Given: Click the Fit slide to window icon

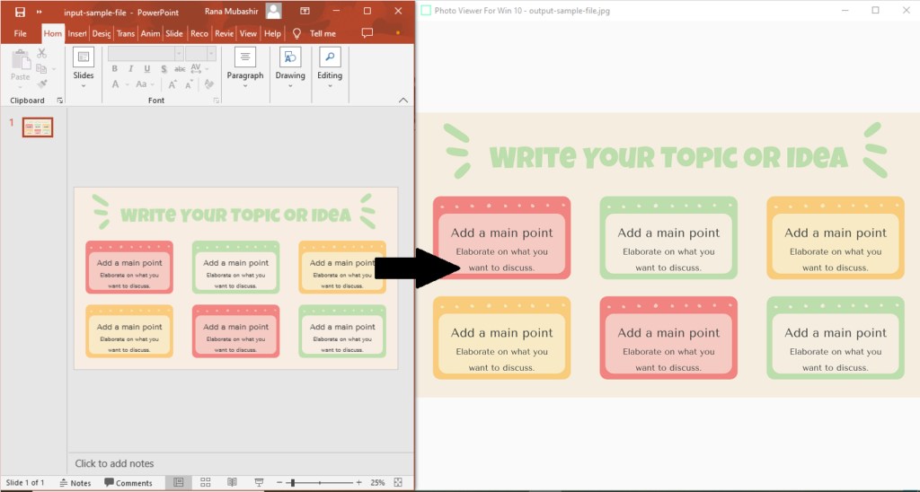Looking at the screenshot, I should point(398,483).
